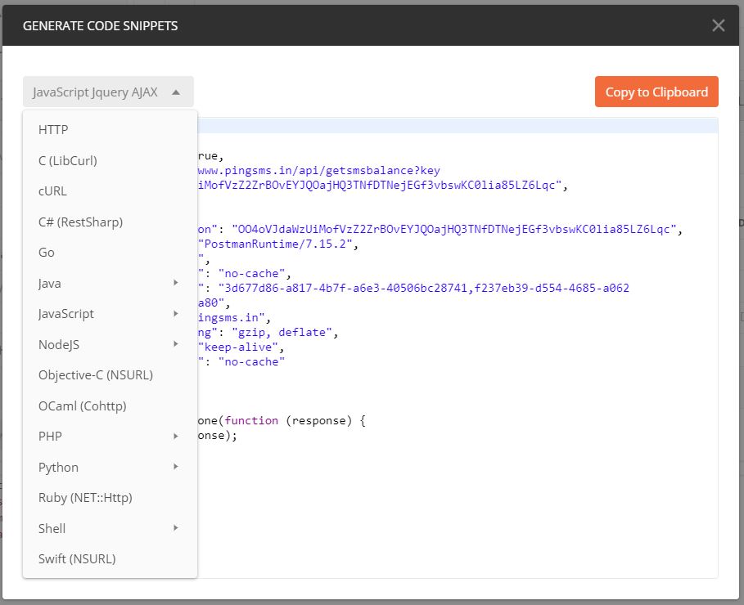Click the pingsms.in getsmsbalance URL text
The width and height of the screenshot is (744, 605).
coord(319,171)
